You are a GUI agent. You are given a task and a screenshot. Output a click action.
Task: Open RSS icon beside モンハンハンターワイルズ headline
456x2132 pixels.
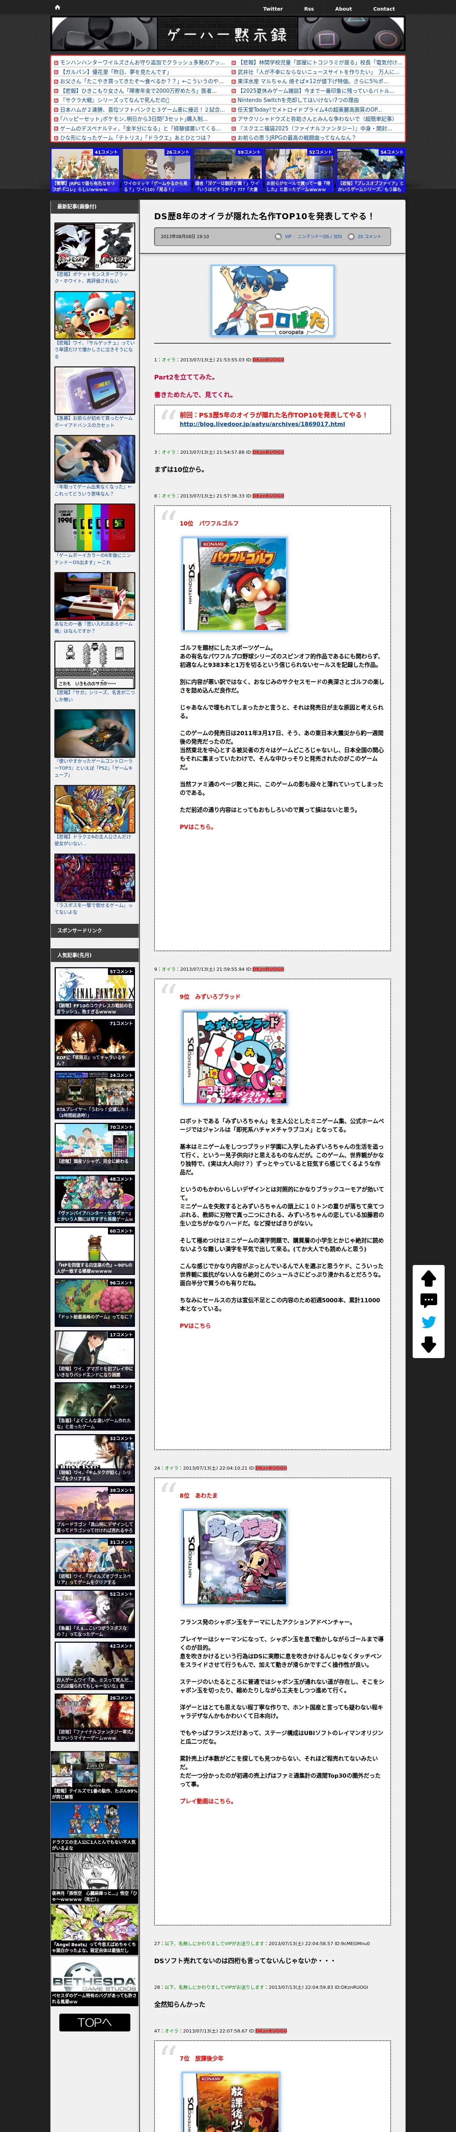(55, 63)
